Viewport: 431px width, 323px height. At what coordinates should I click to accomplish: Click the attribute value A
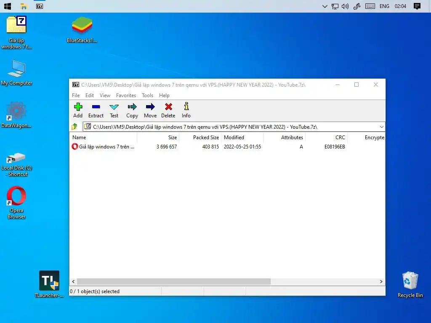coord(301,147)
